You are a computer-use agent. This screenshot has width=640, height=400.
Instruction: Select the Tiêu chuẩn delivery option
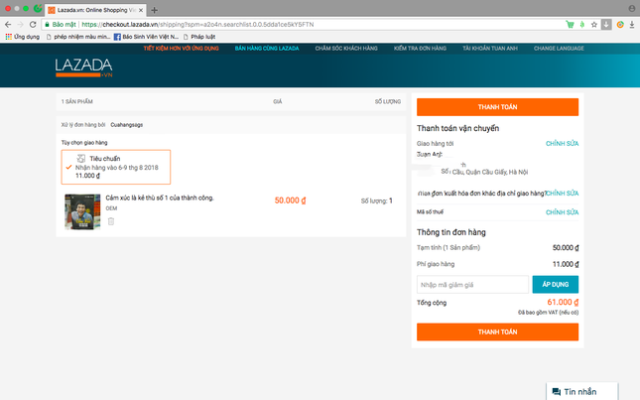tap(116, 167)
